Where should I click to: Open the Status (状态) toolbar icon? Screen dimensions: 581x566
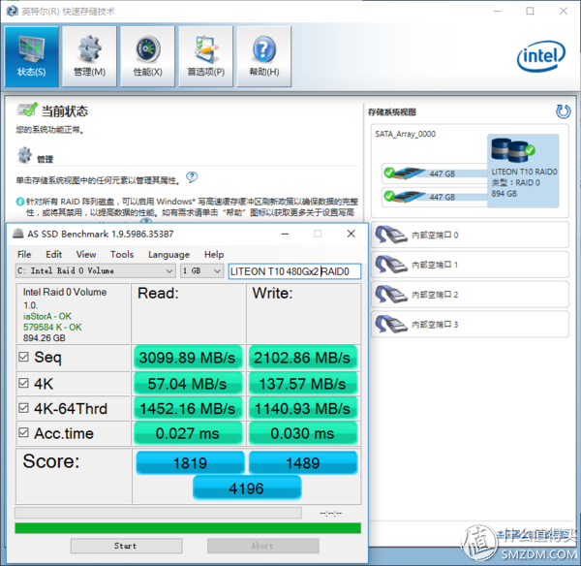tap(31, 55)
